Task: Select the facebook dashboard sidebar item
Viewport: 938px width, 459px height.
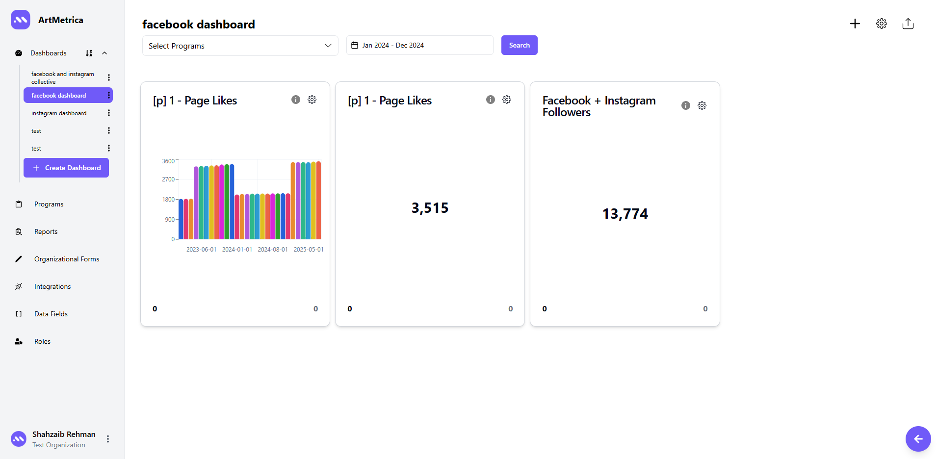Action: (68, 95)
